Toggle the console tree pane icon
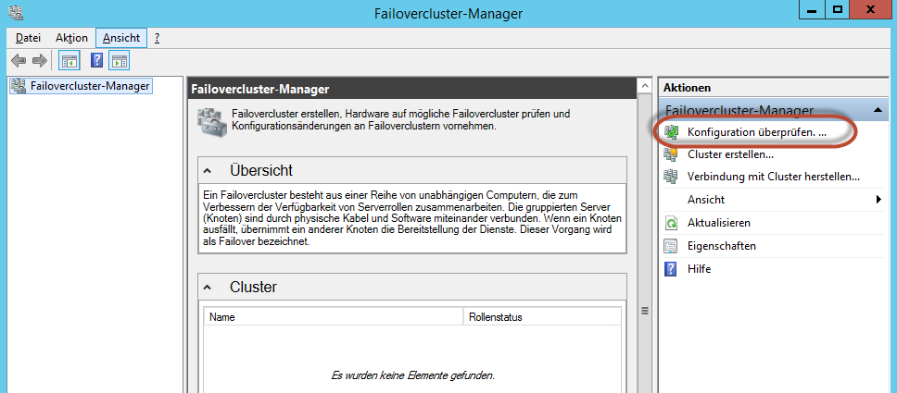The height and width of the screenshot is (393, 897). click(x=69, y=60)
